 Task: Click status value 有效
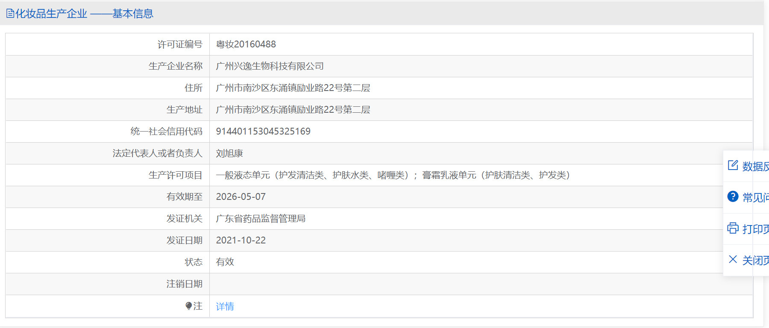click(x=225, y=262)
